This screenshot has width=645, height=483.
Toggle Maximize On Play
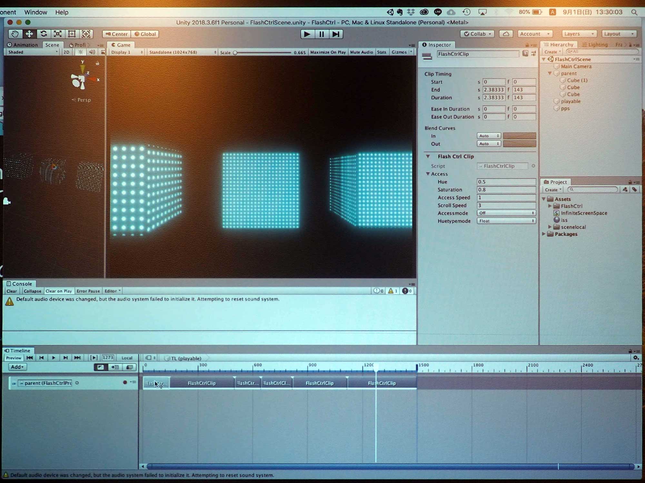[x=328, y=52]
